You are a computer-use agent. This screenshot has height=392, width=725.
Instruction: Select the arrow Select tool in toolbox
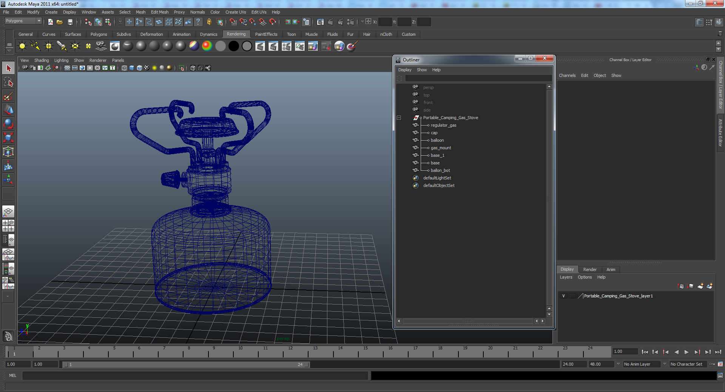click(x=8, y=68)
